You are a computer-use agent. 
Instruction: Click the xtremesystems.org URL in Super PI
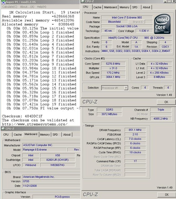tap(35, 124)
